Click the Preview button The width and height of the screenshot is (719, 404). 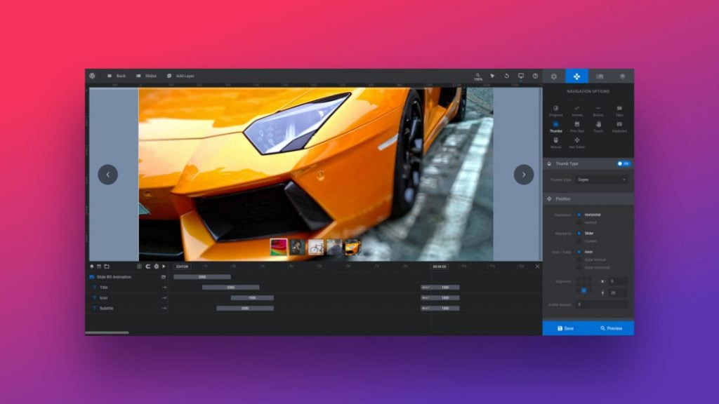coord(611,328)
